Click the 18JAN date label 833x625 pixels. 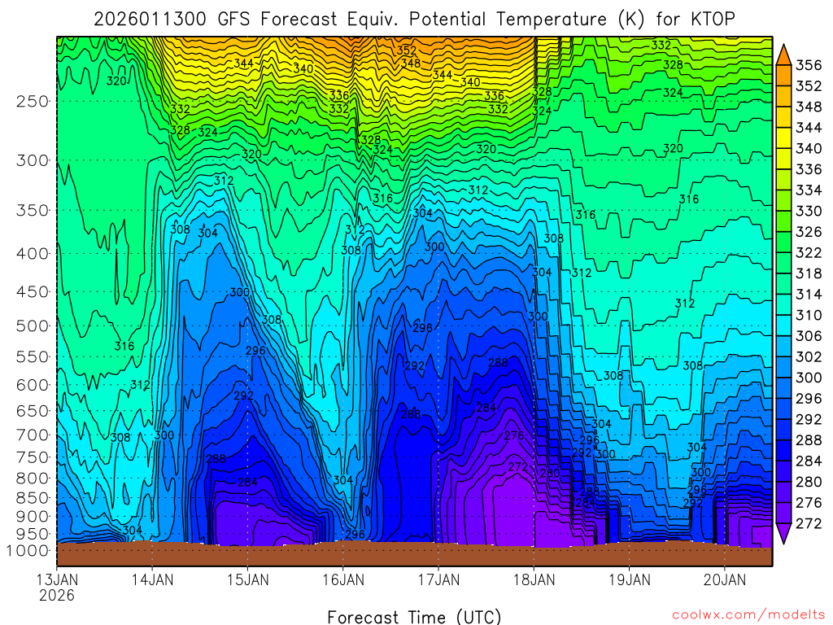point(534,579)
